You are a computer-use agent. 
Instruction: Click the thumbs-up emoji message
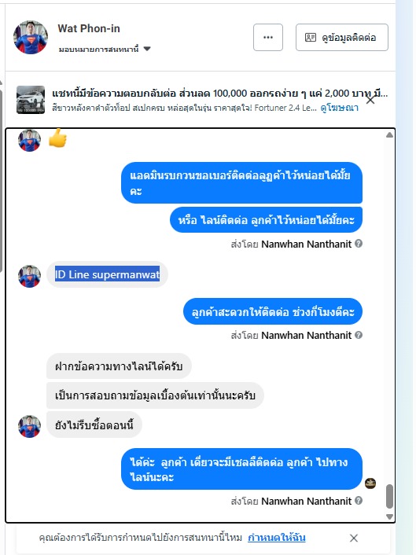pos(57,138)
